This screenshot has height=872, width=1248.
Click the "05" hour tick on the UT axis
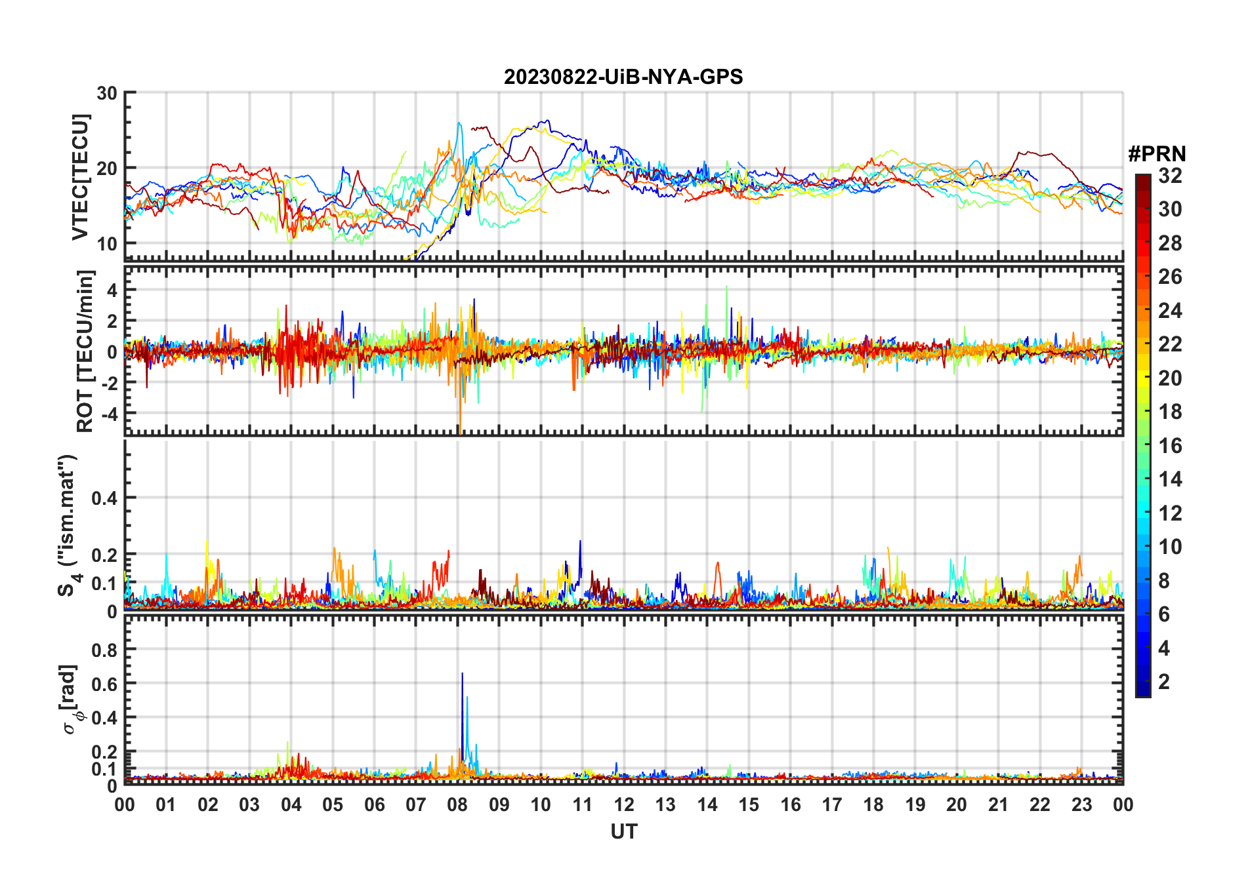(x=333, y=804)
